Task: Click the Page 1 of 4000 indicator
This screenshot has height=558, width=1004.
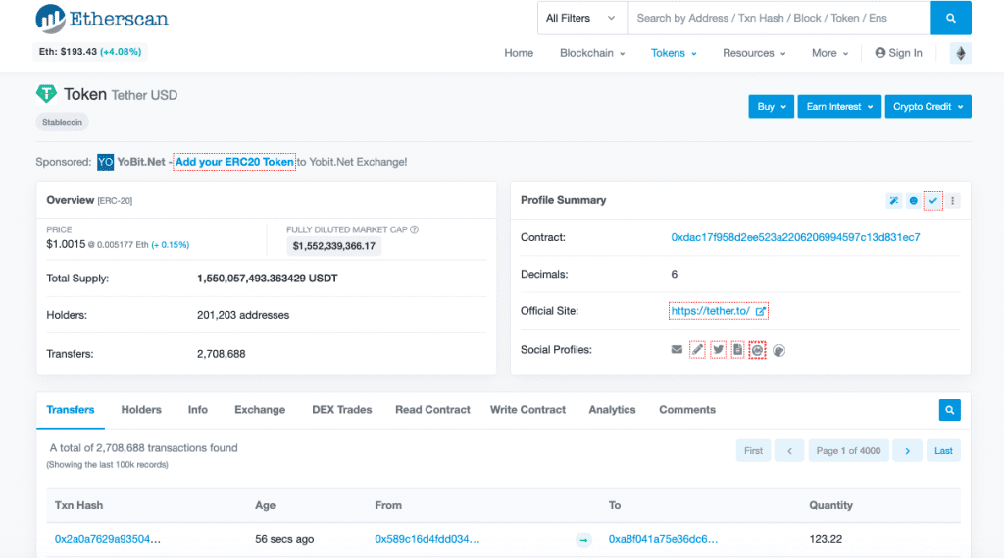Action: pyautogui.click(x=848, y=451)
